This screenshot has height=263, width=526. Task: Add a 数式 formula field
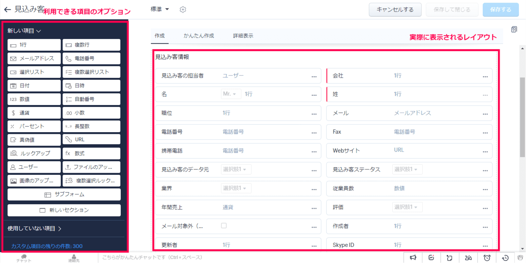pos(91,153)
